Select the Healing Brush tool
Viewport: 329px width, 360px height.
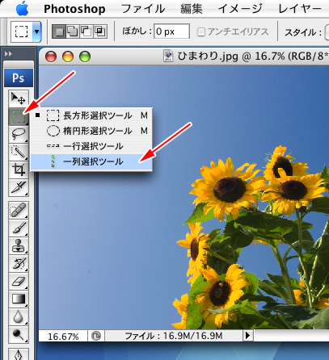(19, 210)
